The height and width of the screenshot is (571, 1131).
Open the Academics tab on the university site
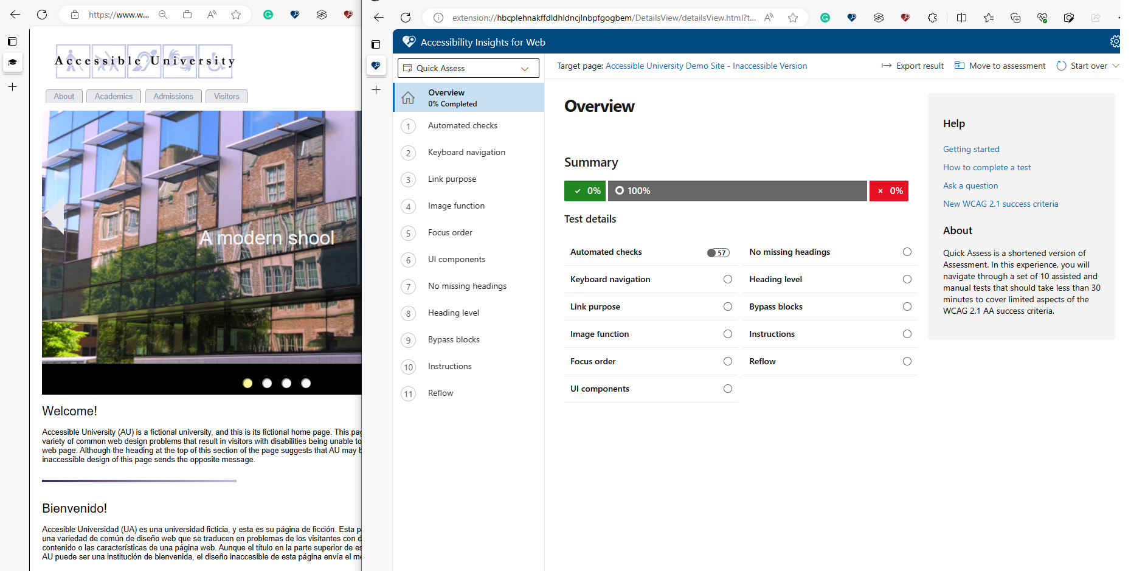114,96
